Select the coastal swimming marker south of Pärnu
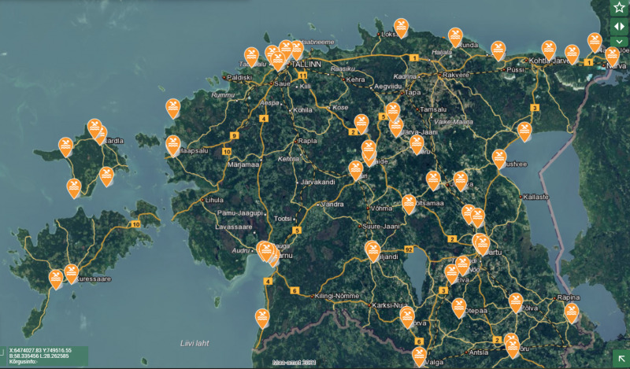The width and height of the screenshot is (630, 369). coord(262,317)
